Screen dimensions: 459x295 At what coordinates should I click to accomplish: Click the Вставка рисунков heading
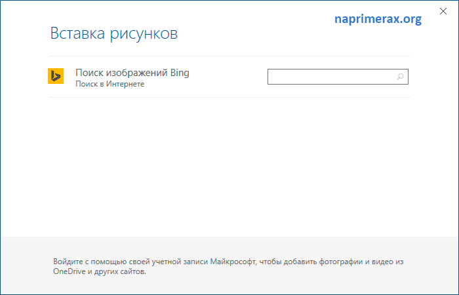114,33
